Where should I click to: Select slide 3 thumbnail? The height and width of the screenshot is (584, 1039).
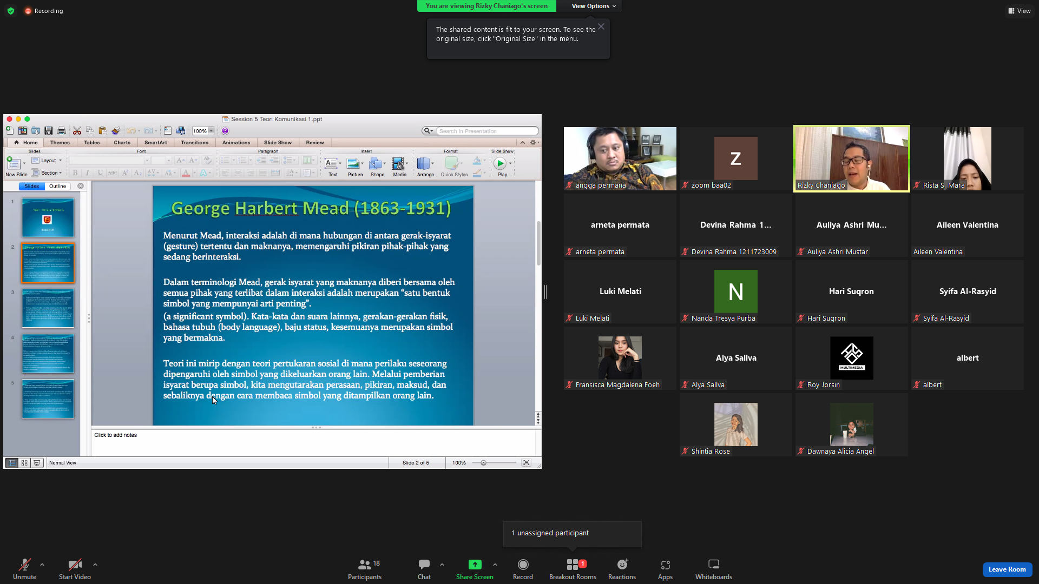point(48,308)
